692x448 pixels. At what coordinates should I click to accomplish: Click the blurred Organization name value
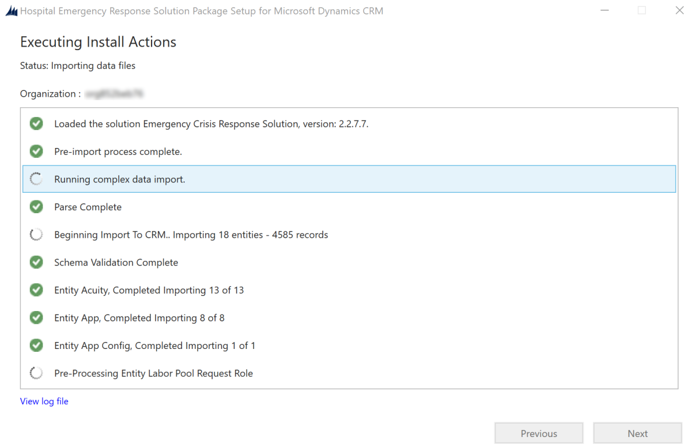pos(114,93)
